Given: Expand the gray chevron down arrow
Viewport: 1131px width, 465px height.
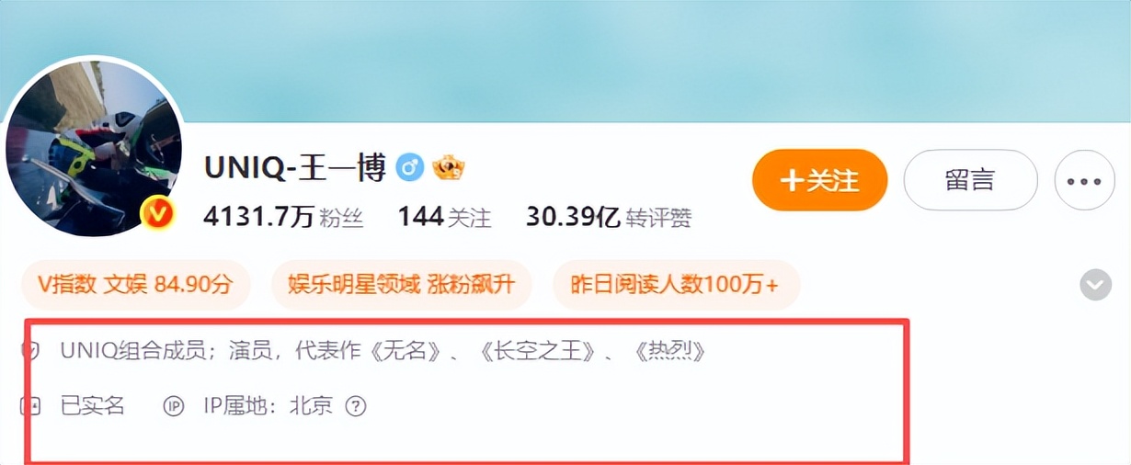Looking at the screenshot, I should [1095, 285].
